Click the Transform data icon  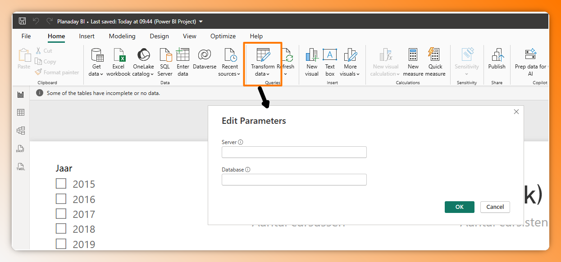(x=263, y=55)
